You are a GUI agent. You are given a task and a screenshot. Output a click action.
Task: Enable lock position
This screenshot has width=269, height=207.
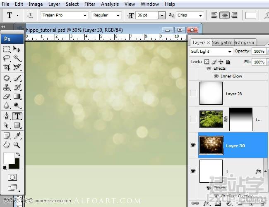tap(221, 62)
